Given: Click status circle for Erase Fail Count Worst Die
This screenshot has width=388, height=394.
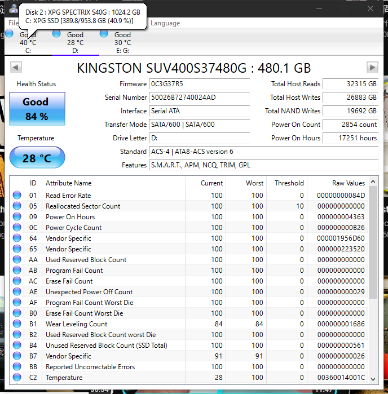Looking at the screenshot, I should click(17, 313).
